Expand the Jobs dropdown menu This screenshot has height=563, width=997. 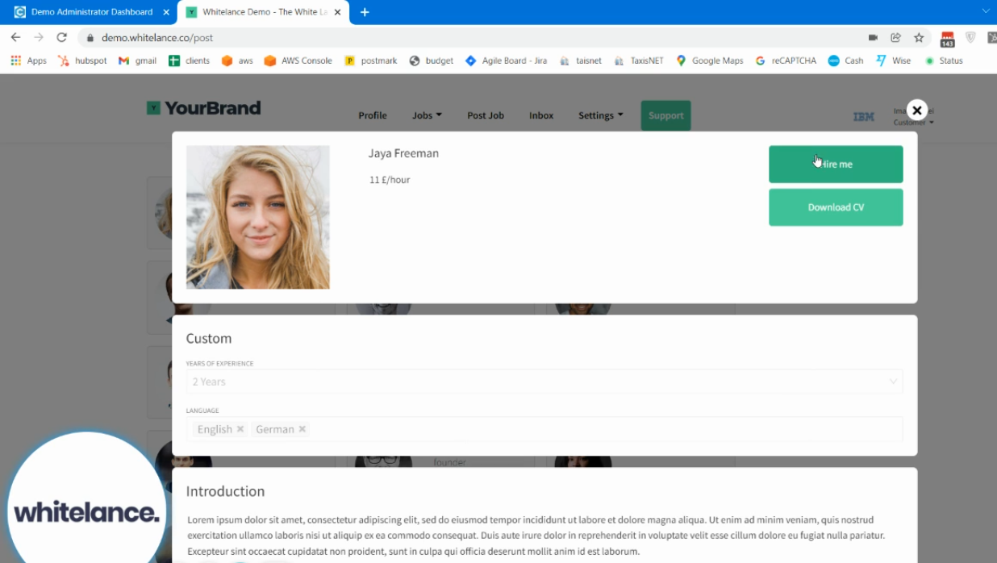point(427,115)
